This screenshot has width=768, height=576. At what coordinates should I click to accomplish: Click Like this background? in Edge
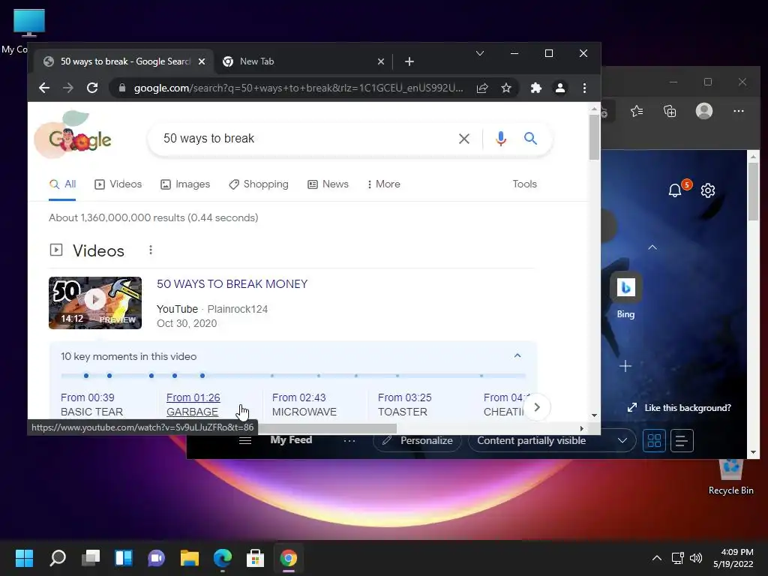coord(679,408)
